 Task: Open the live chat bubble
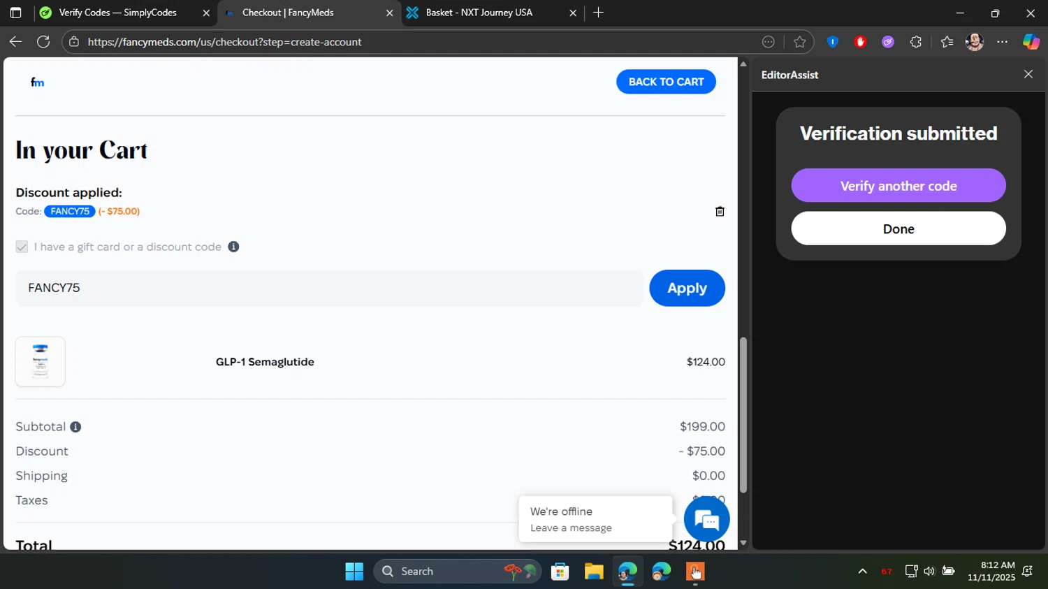point(707,519)
